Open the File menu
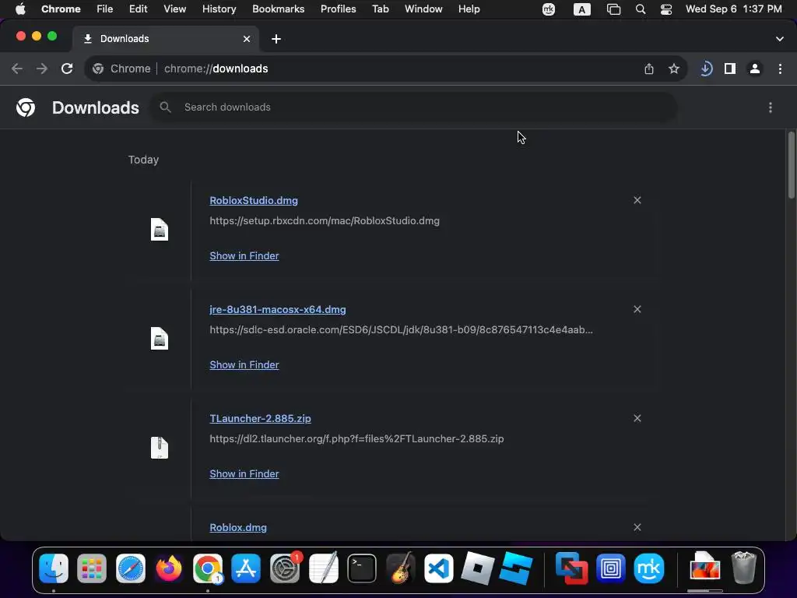Viewport: 797px width, 598px height. (105, 9)
